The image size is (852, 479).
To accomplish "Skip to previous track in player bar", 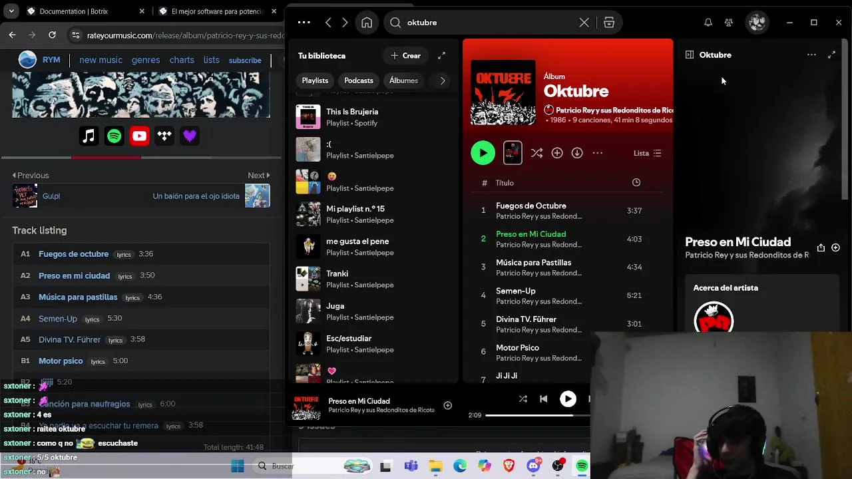I will pyautogui.click(x=544, y=399).
